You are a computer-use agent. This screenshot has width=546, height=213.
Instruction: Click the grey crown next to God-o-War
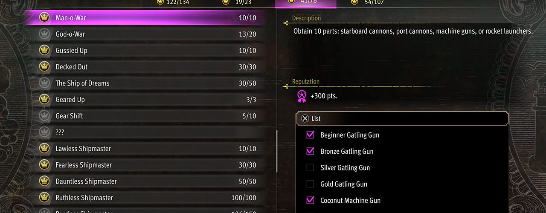[44, 34]
